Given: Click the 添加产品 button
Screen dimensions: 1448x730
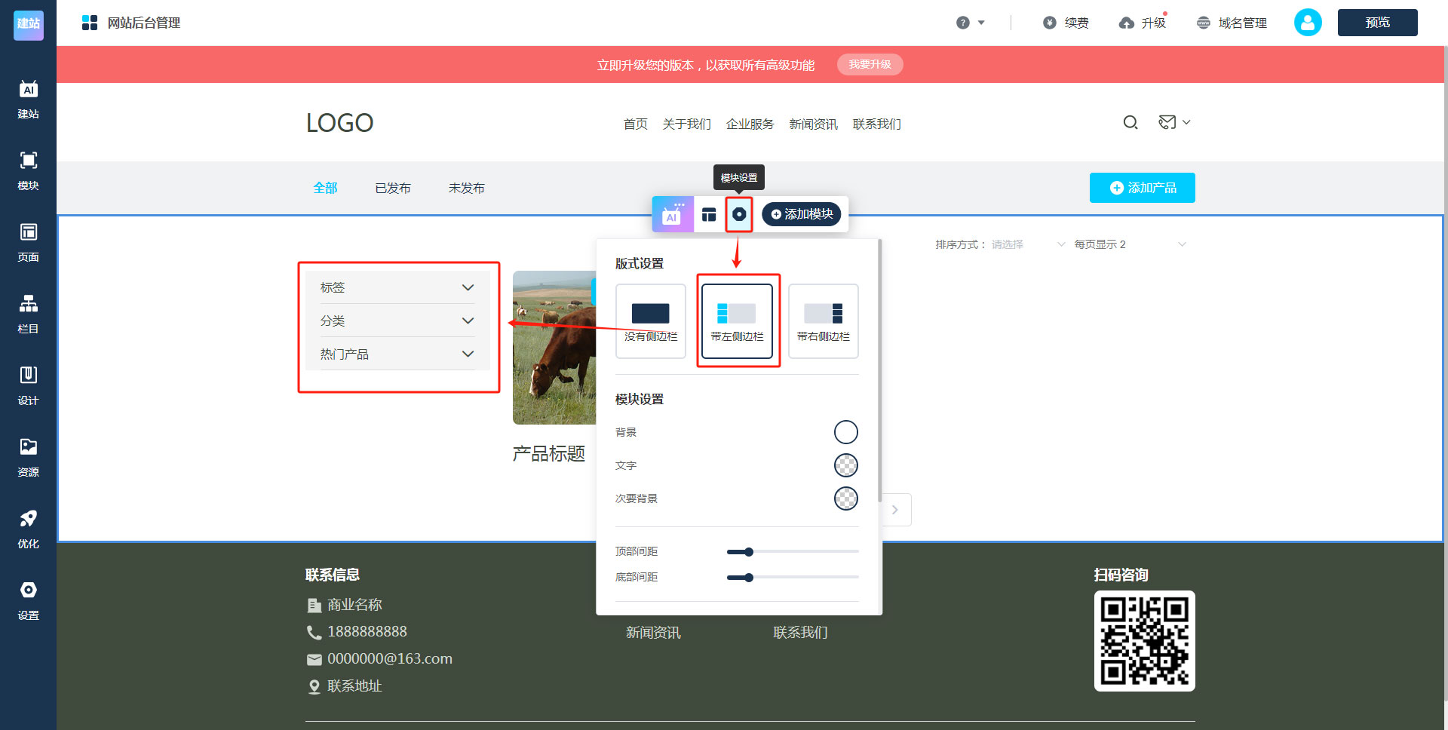Looking at the screenshot, I should 1142,188.
